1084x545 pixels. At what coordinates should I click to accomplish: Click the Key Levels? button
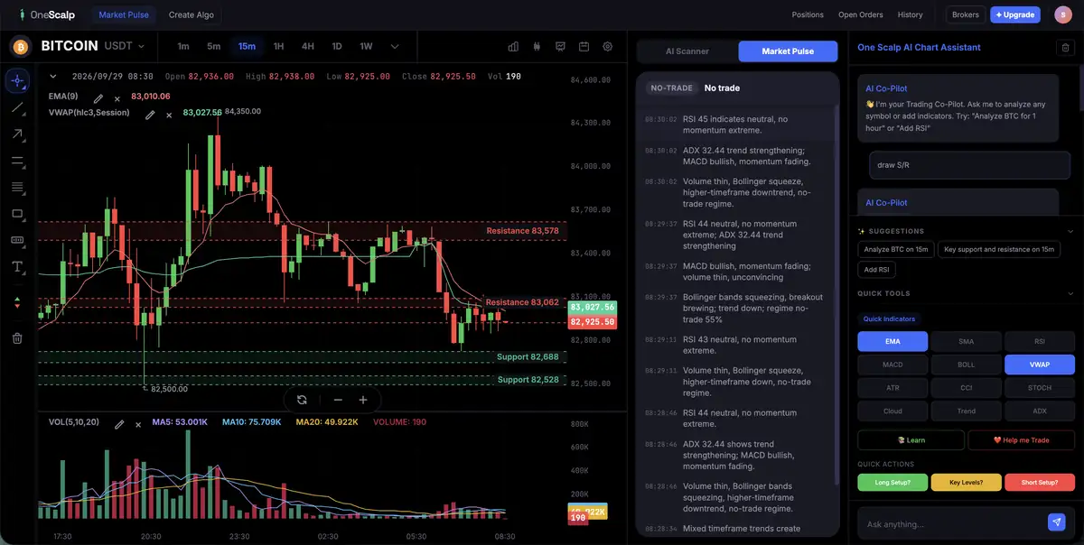pyautogui.click(x=966, y=482)
